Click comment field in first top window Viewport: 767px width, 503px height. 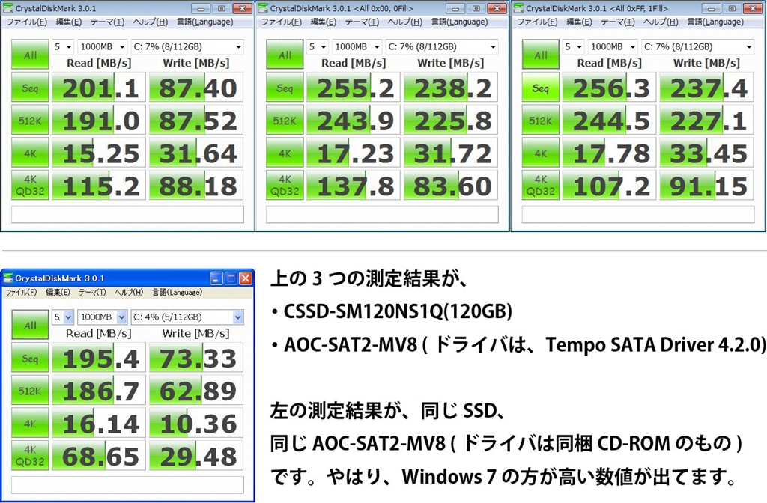click(127, 214)
